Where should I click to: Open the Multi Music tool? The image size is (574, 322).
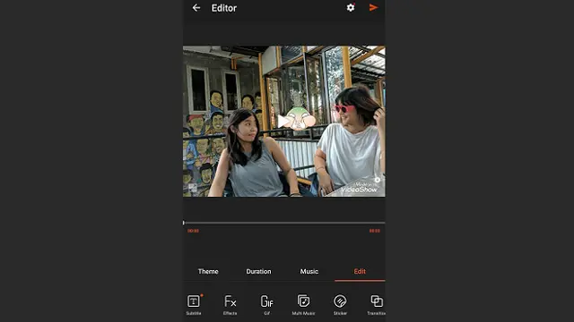click(x=303, y=305)
